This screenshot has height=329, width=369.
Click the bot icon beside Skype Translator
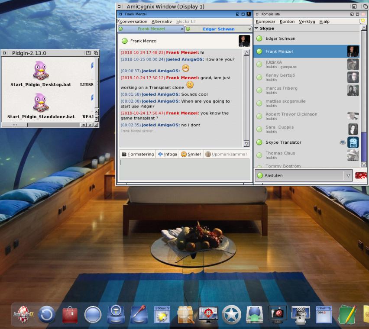[x=343, y=142]
